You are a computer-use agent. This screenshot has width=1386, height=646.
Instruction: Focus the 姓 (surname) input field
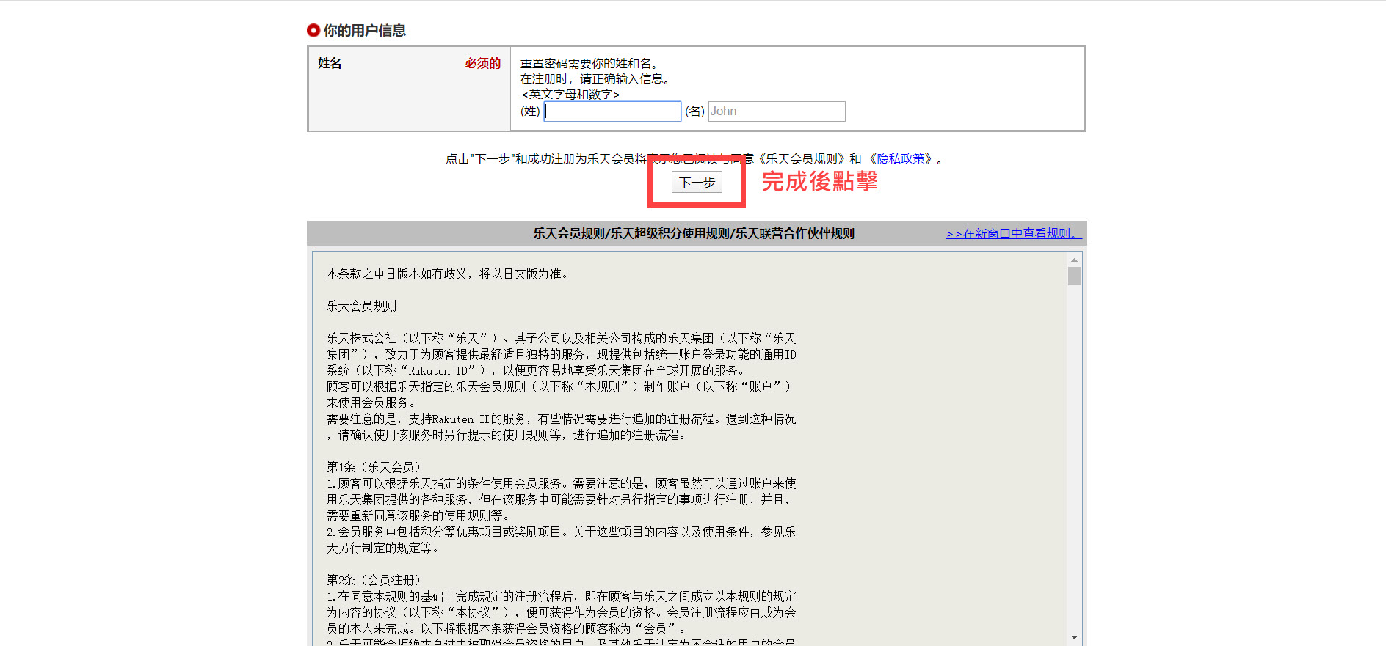click(x=612, y=111)
